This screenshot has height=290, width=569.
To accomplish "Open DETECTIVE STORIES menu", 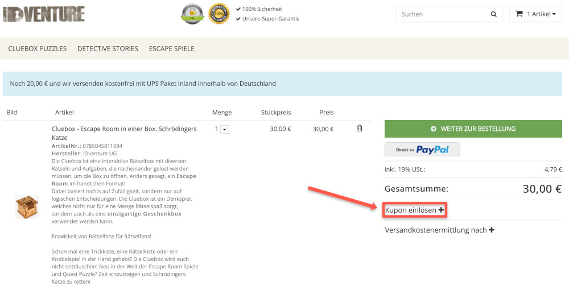I will pos(108,48).
